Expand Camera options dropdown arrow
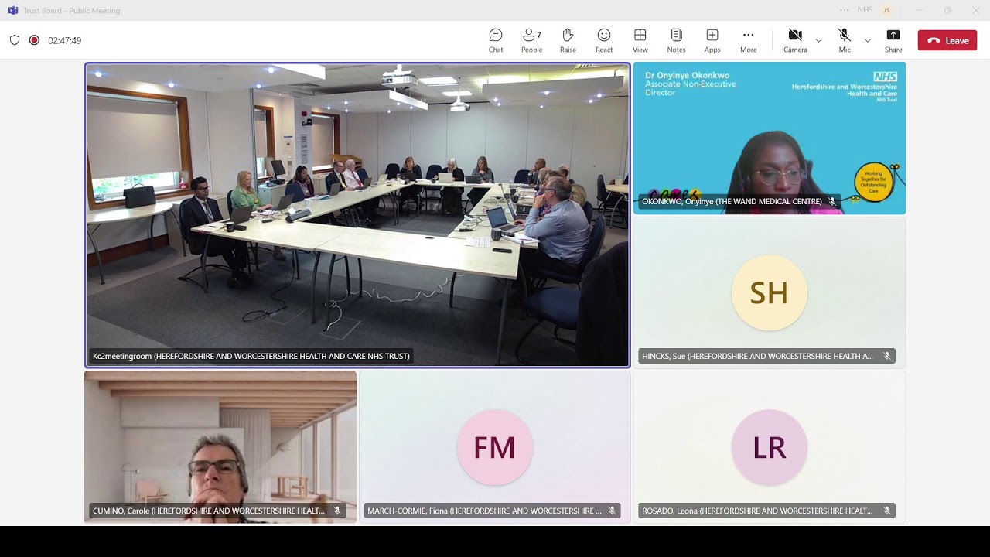This screenshot has width=990, height=557. pyautogui.click(x=818, y=40)
